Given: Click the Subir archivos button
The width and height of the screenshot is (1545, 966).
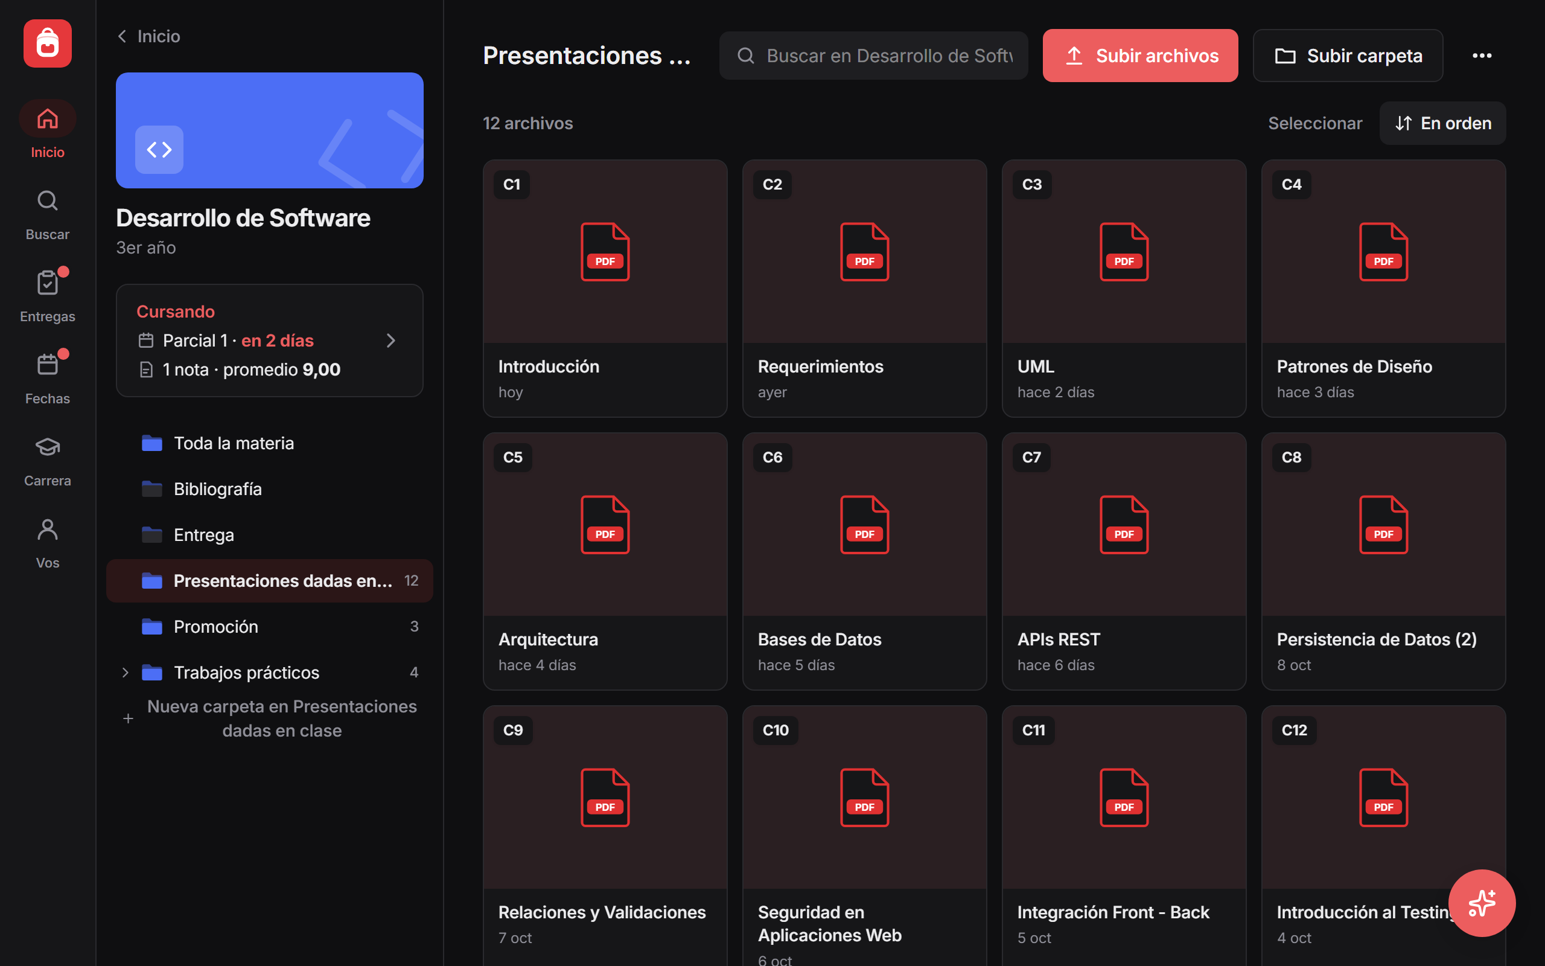Looking at the screenshot, I should (x=1140, y=56).
